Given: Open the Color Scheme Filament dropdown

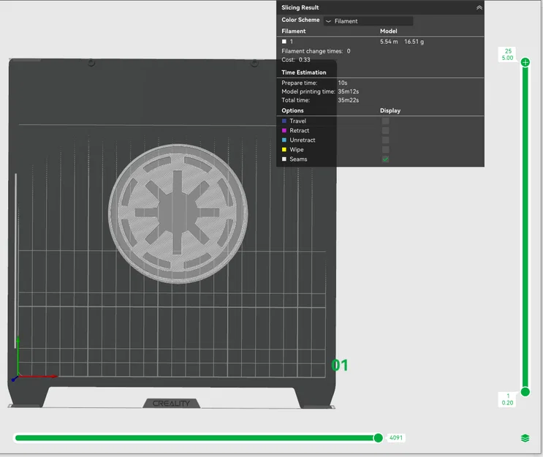Looking at the screenshot, I should [368, 21].
